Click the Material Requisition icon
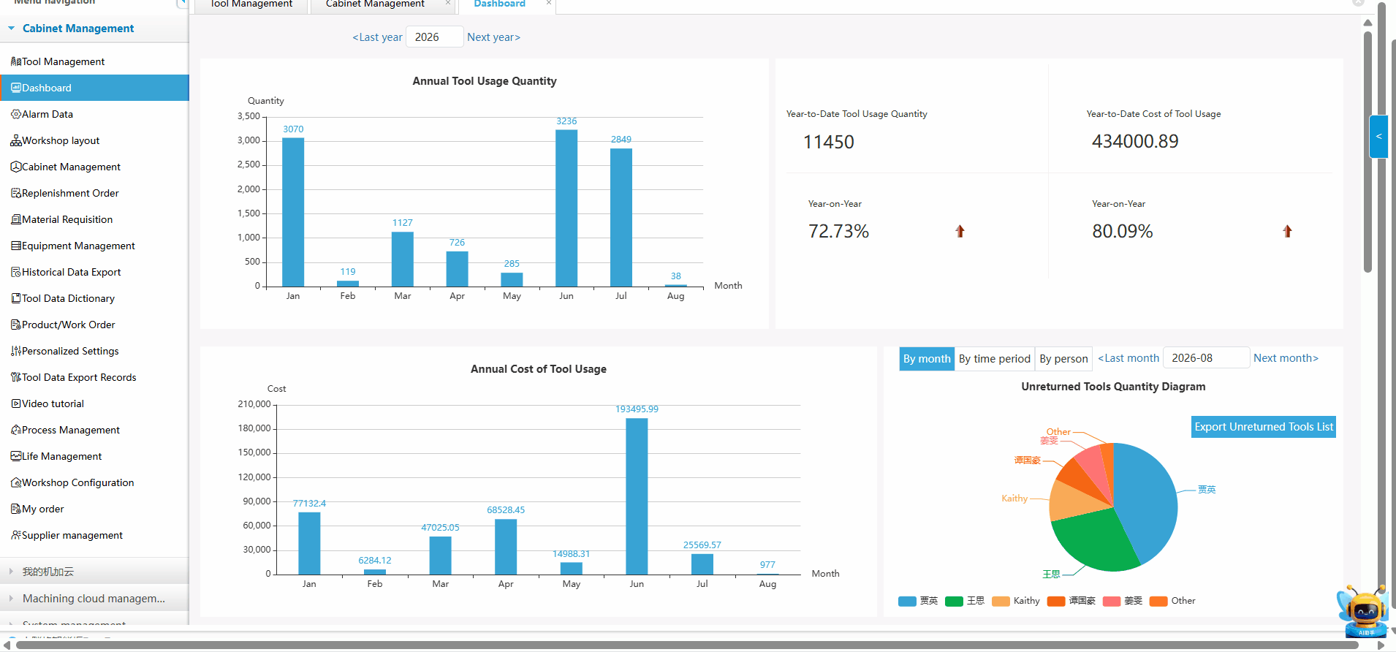 coord(16,219)
